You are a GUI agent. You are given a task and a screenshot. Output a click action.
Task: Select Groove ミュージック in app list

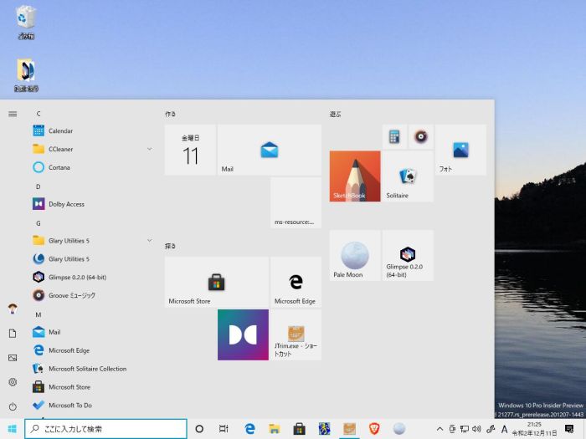(71, 295)
